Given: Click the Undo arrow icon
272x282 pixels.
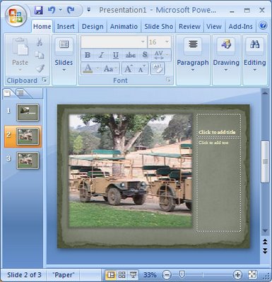Looking at the screenshot, I should tap(52, 10).
